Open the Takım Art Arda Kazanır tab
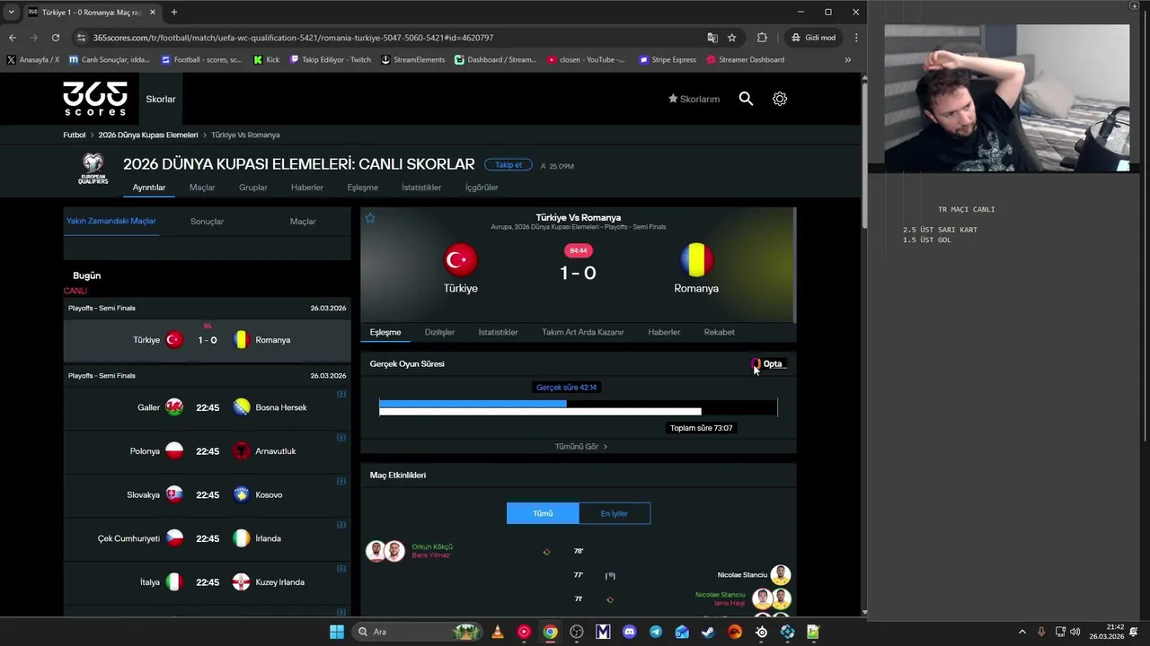This screenshot has height=646, width=1150. coord(583,332)
